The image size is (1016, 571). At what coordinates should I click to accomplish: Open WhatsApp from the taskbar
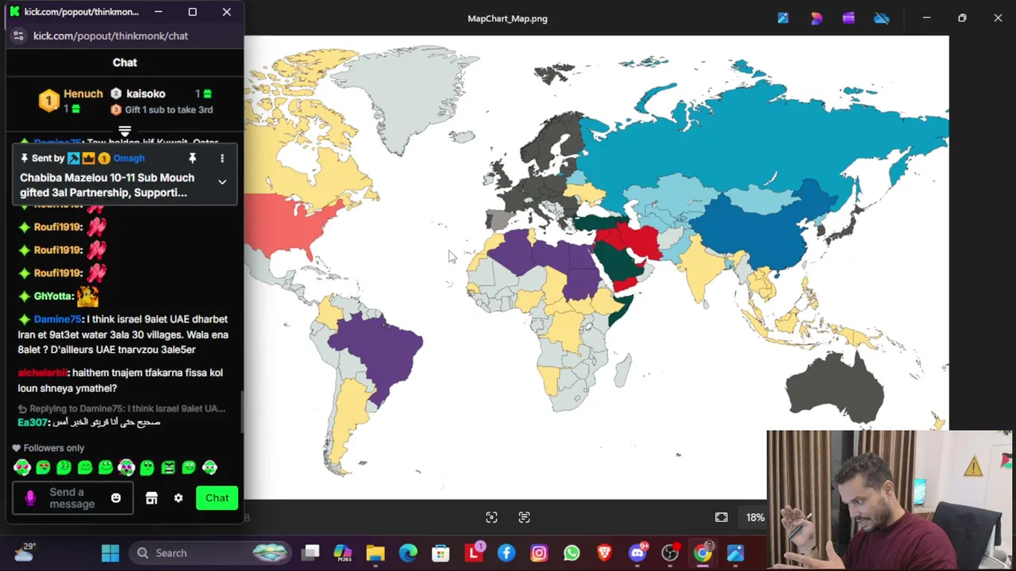pos(571,553)
